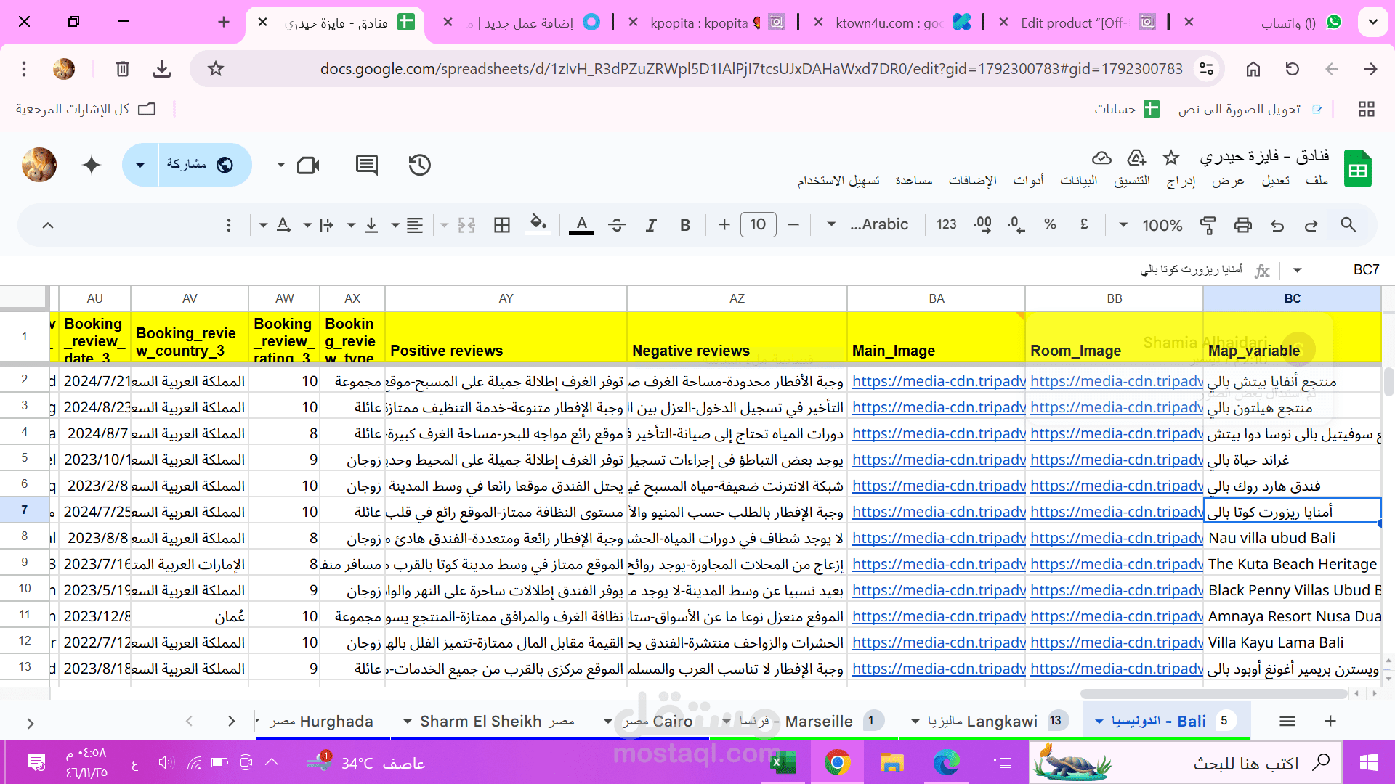Open the Arabic font dropdown
This screenshot has width=1395, height=784.
(869, 225)
